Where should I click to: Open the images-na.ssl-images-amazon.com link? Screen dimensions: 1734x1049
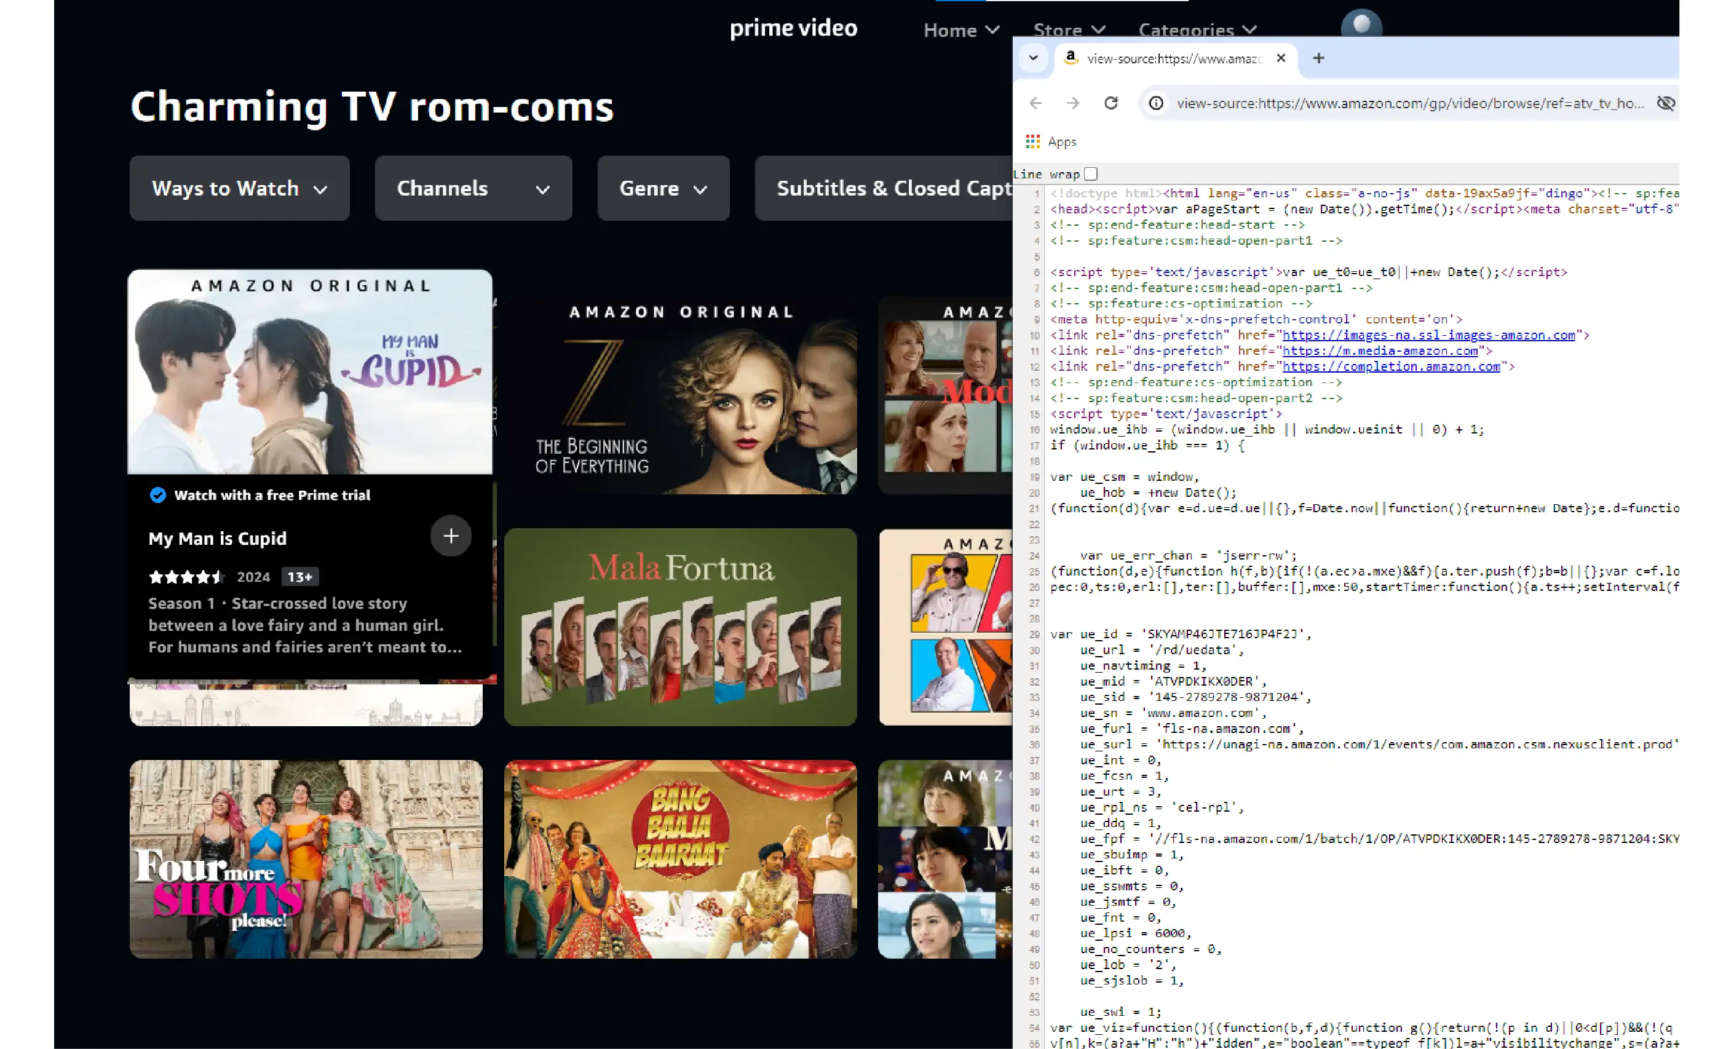(x=1428, y=335)
